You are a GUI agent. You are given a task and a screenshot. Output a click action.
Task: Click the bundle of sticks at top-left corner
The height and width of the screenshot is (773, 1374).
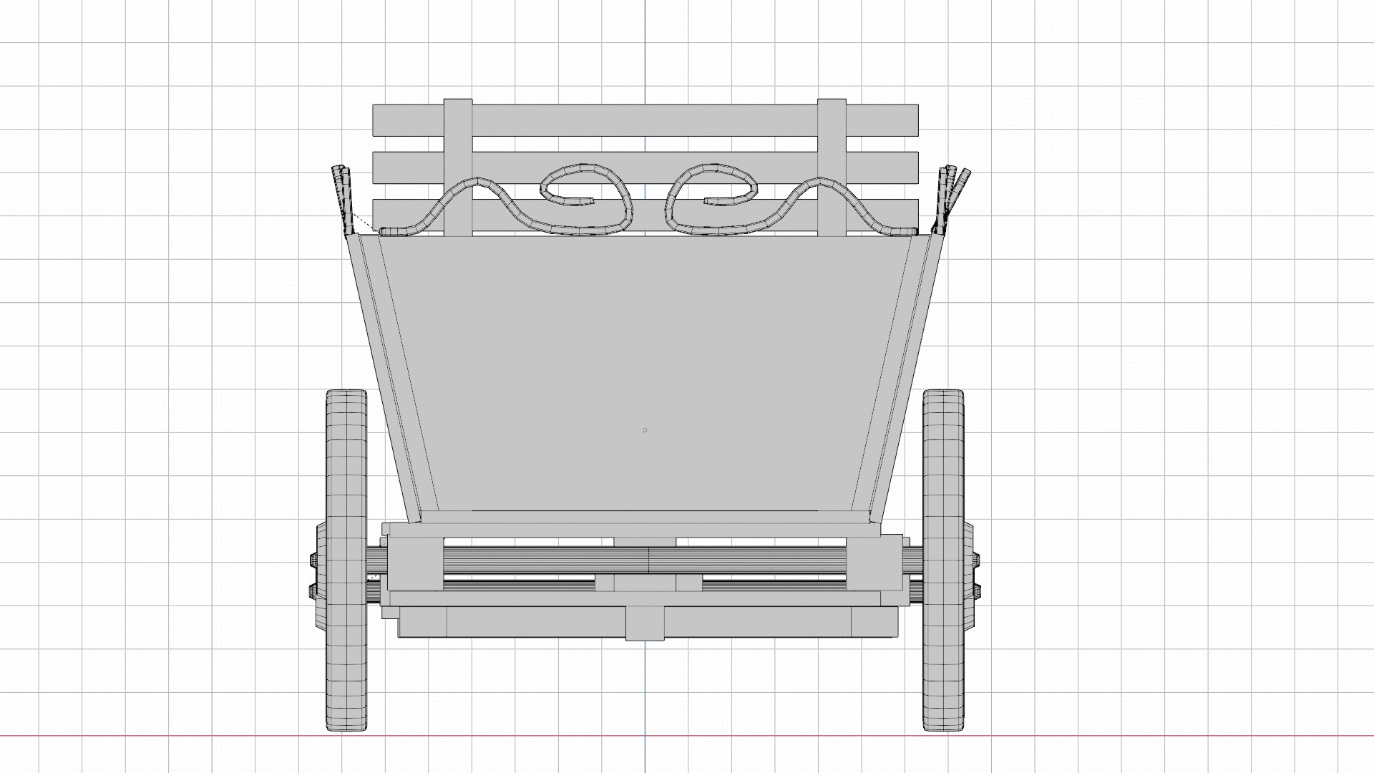343,200
